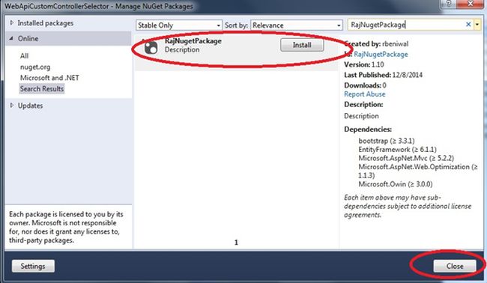Close the dialog with the red X
487x283 pixels.
471,4
